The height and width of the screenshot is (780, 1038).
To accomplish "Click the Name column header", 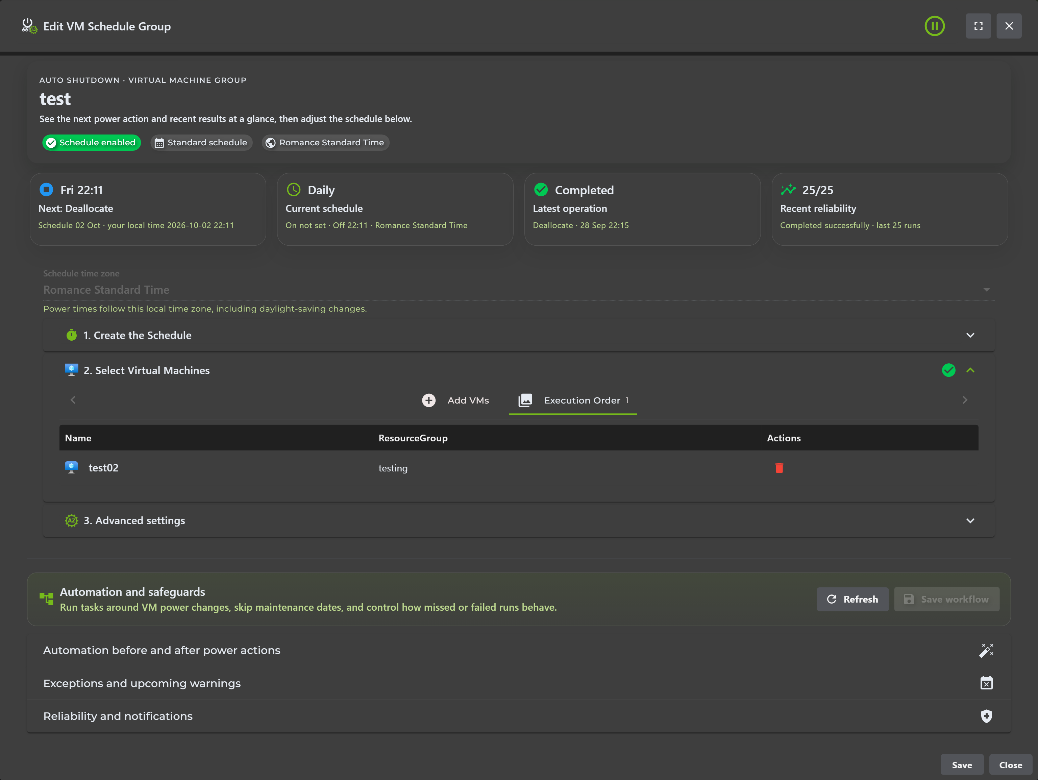I will (78, 438).
